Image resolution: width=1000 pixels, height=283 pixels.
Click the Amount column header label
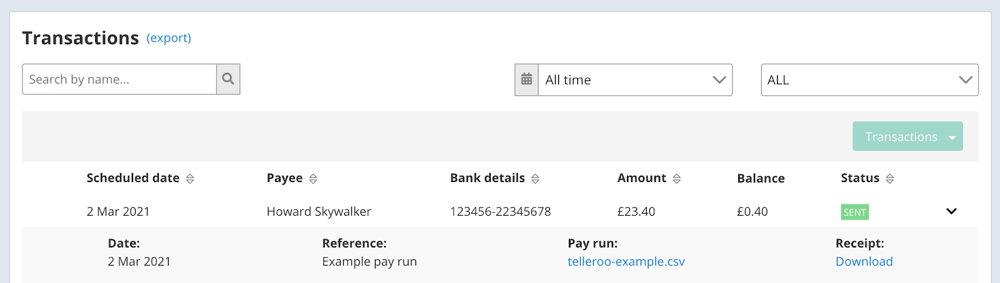641,178
